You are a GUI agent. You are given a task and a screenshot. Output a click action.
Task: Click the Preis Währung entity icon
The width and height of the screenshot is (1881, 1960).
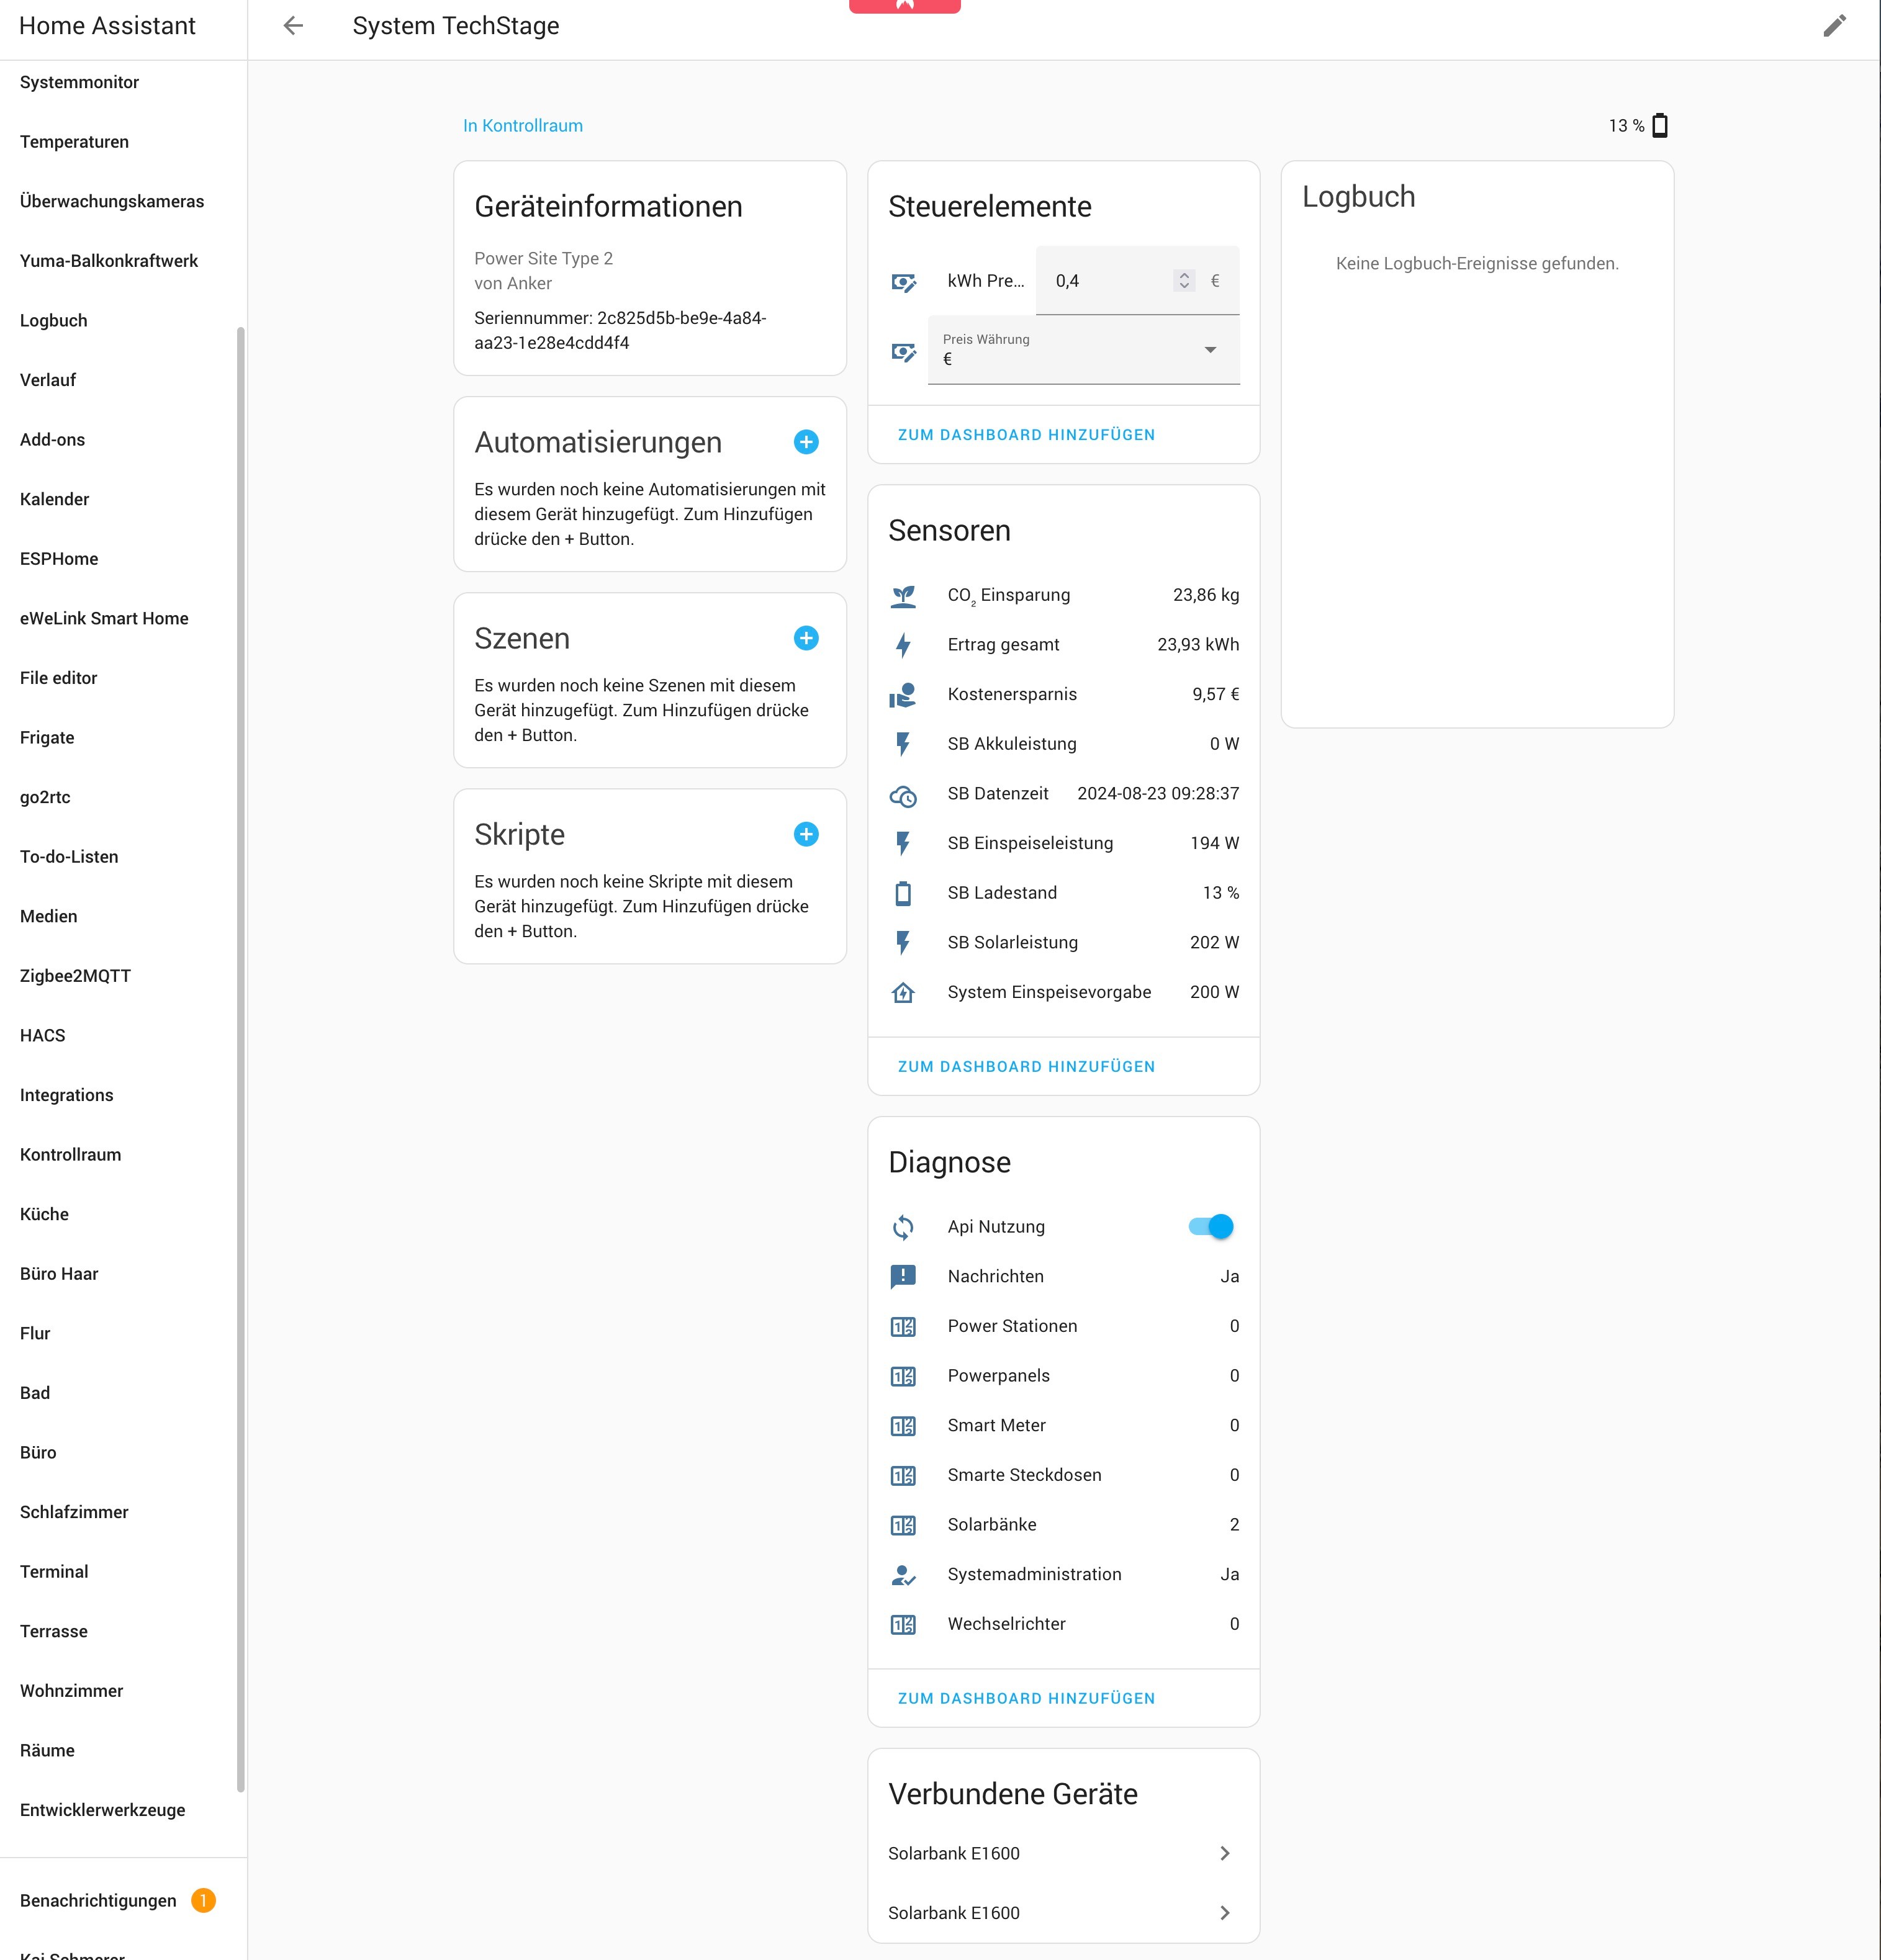coord(903,351)
